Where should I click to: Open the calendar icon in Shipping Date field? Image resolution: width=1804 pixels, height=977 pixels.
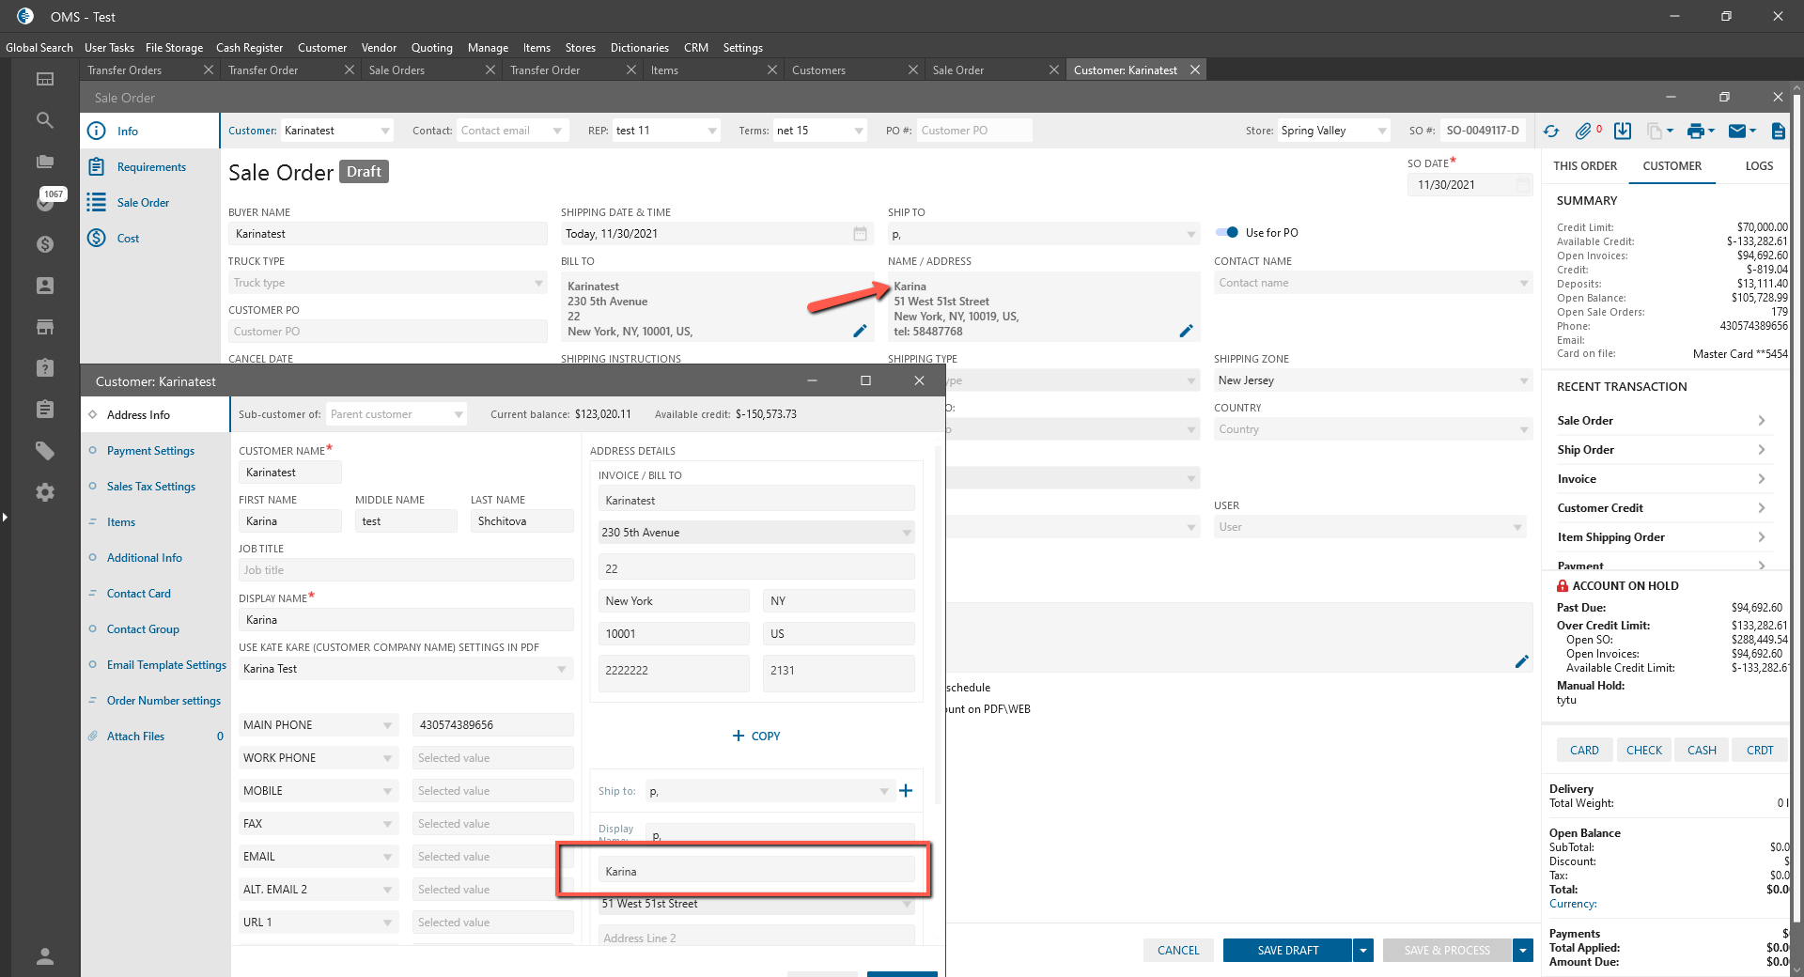coord(860,234)
